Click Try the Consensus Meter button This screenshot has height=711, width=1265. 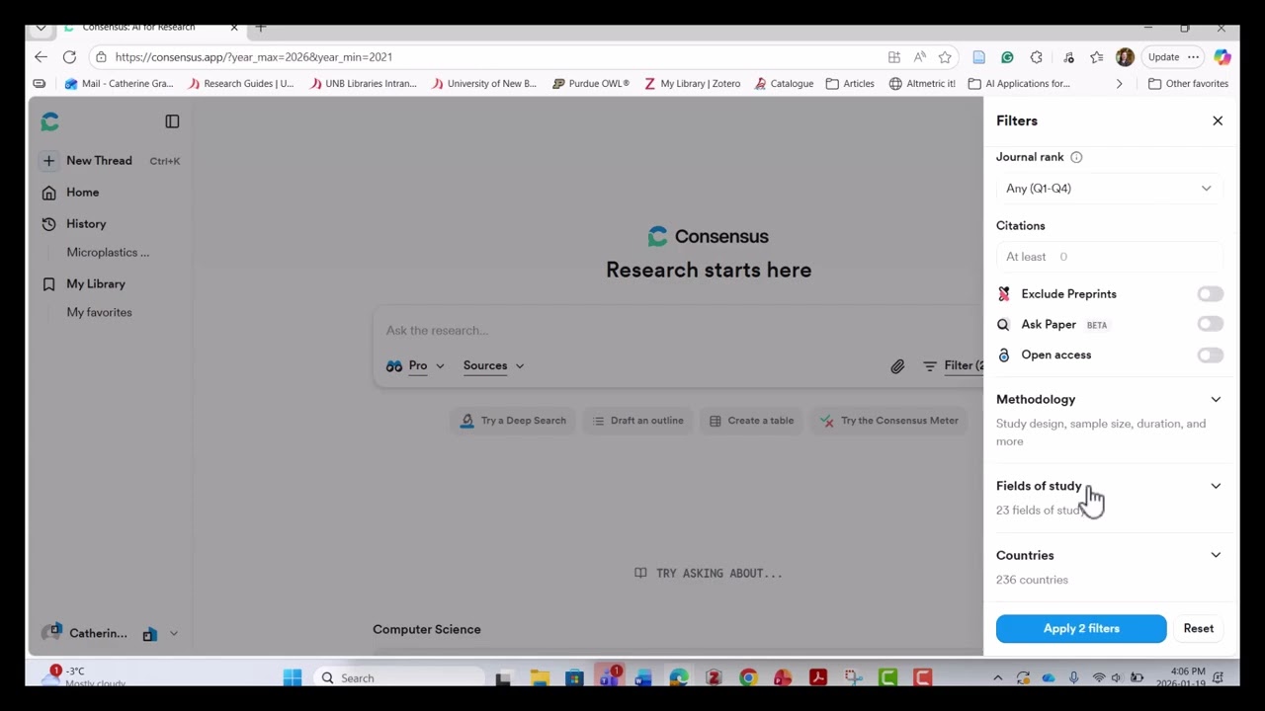click(x=889, y=421)
